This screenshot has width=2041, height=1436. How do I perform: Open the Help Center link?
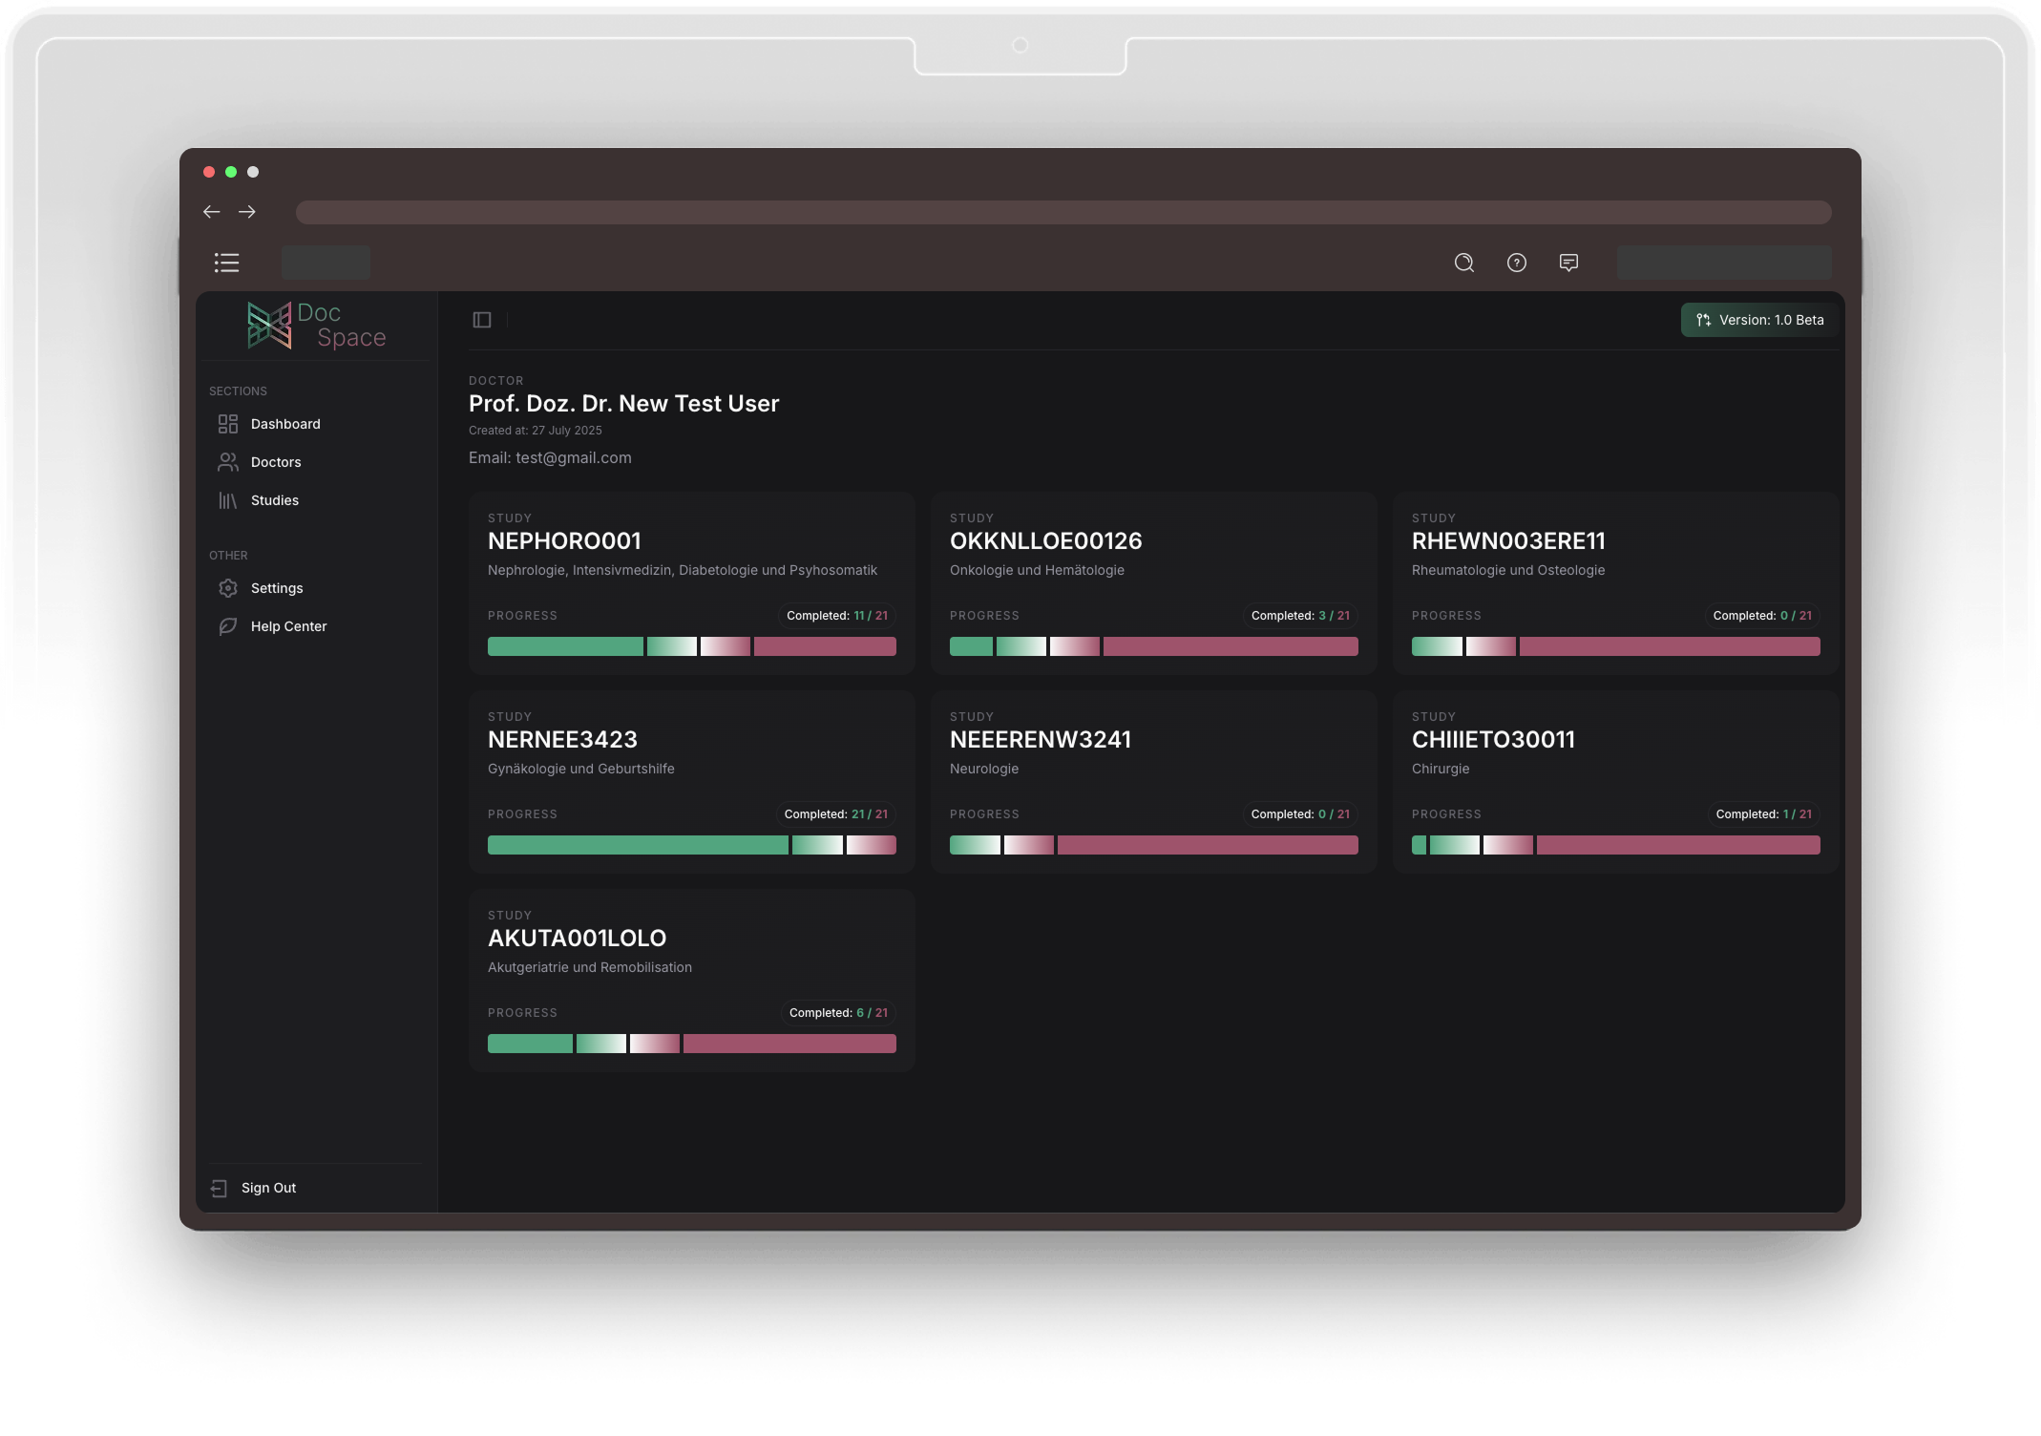(288, 626)
